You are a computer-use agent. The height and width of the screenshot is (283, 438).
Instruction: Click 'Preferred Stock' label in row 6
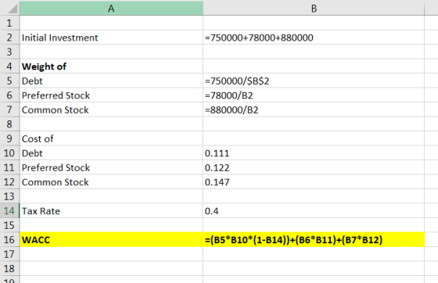click(x=111, y=95)
